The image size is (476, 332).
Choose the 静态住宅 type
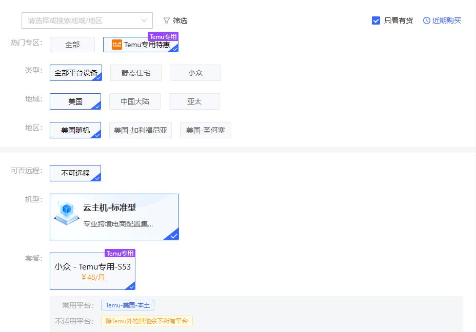(136, 73)
